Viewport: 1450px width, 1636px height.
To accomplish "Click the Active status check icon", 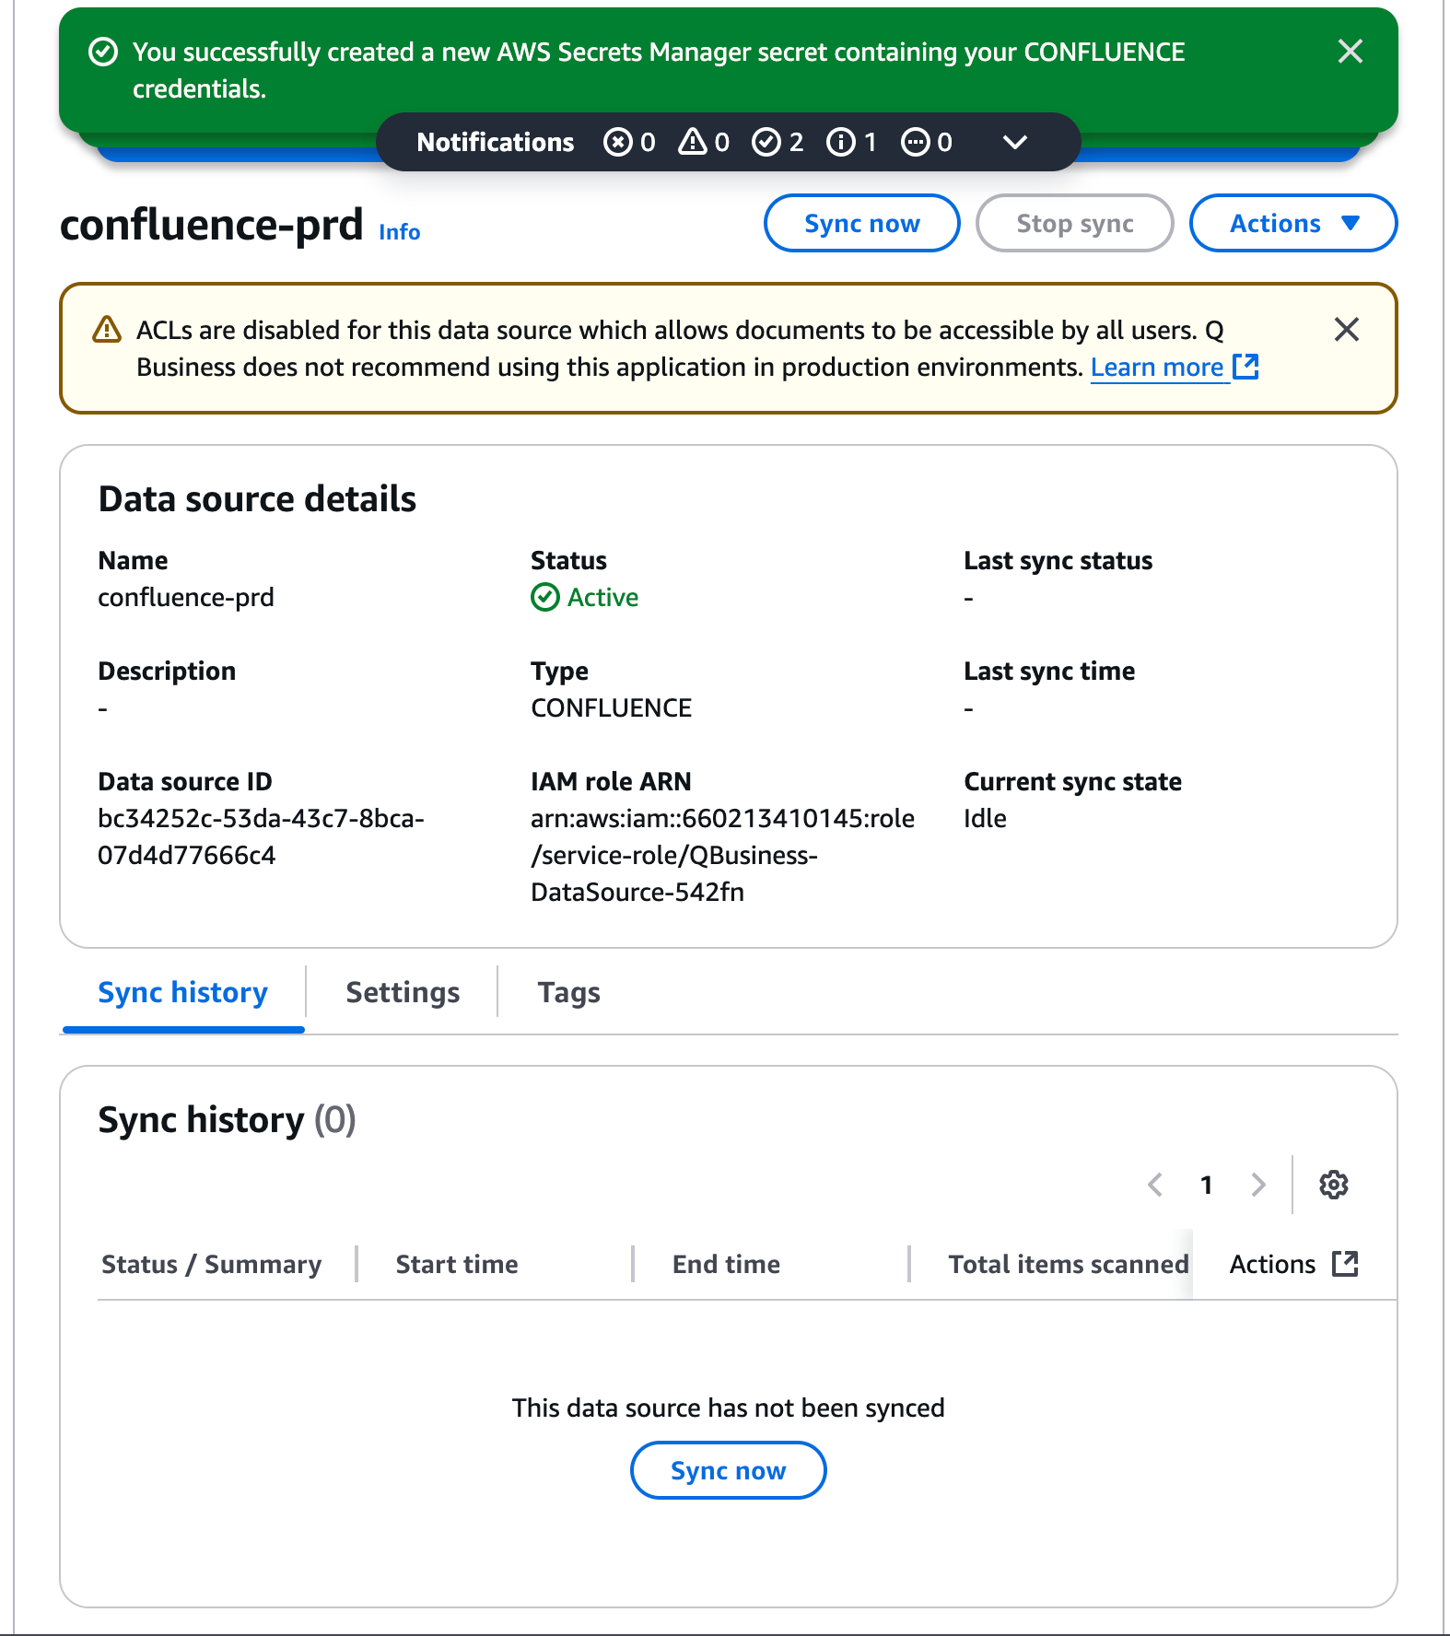I will 545,598.
